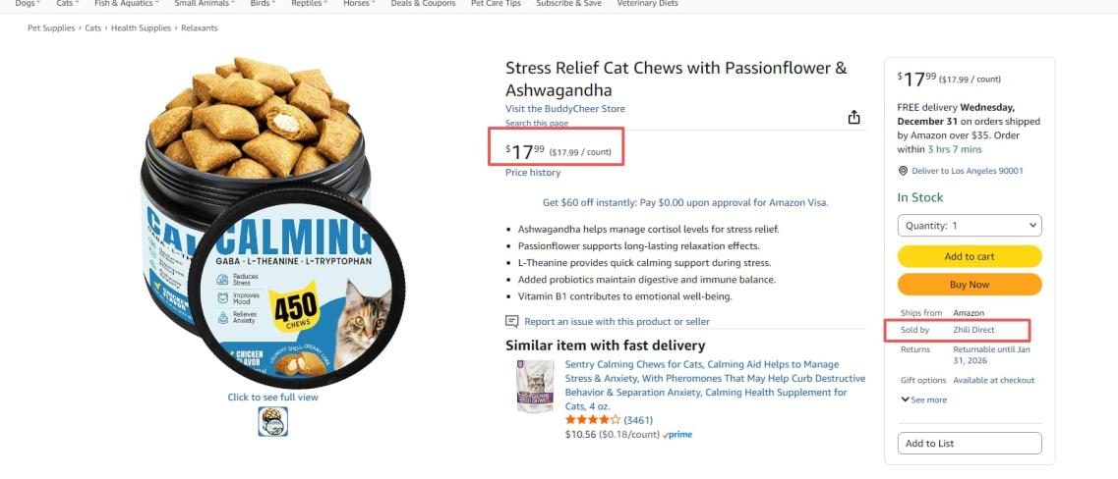The width and height of the screenshot is (1118, 479).
Task: Click the location pin delivery icon
Action: click(904, 171)
